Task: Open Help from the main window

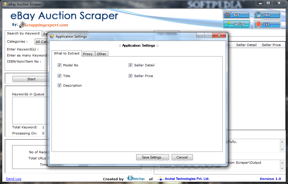Action: [x=267, y=15]
